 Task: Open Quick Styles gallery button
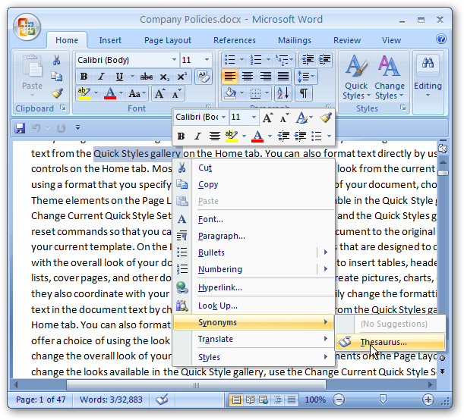pos(356,77)
